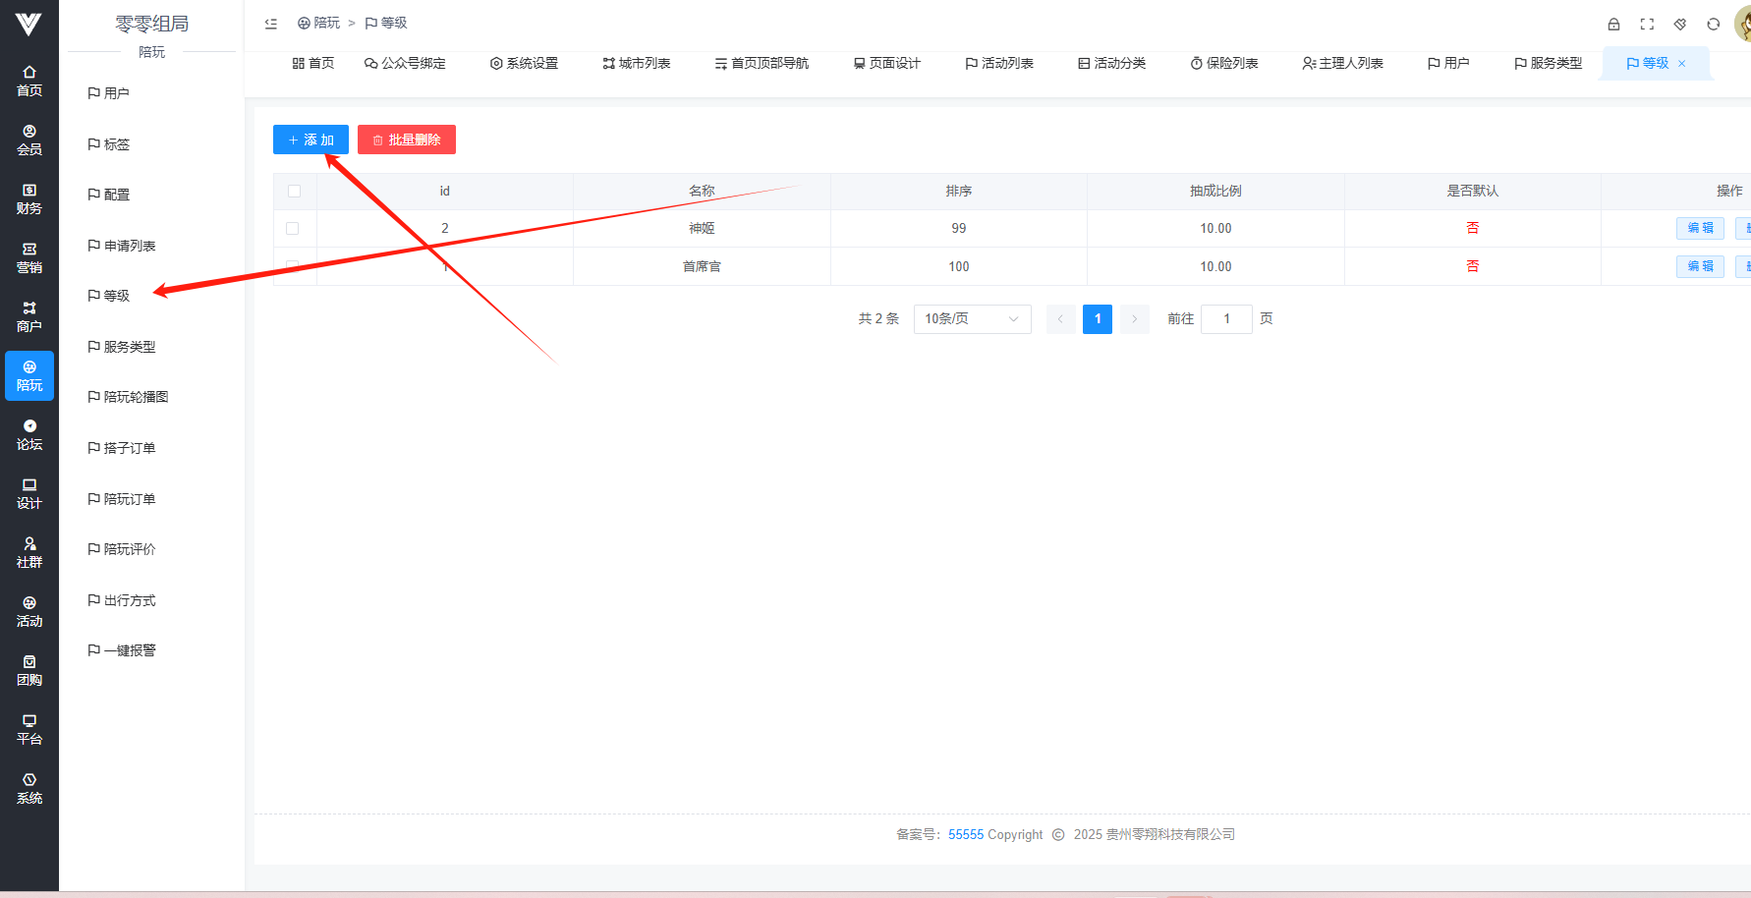Click the lock screen icon in header
This screenshot has height=898, width=1751.
point(1613,24)
